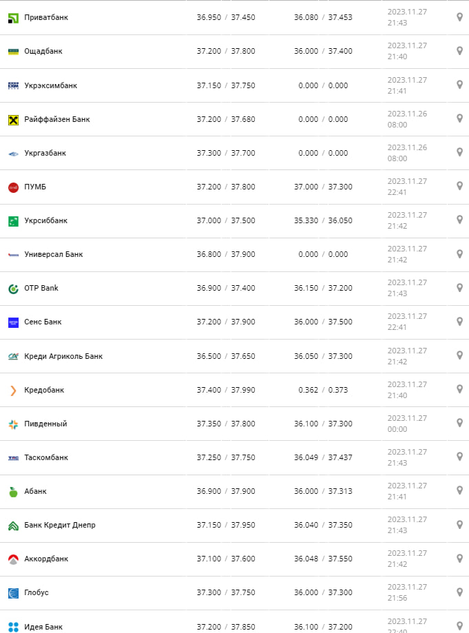
Task: Show locations pin for Глобус
Action: point(459,592)
